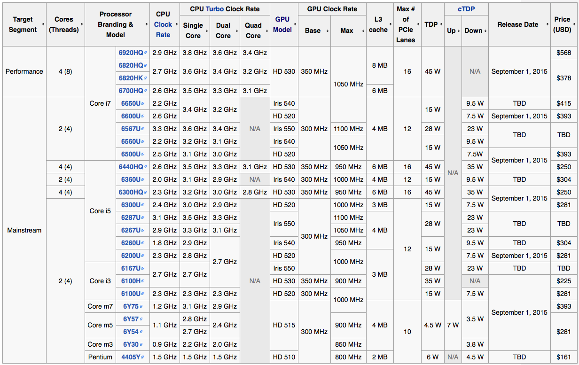Select the '800 MHz' GPU max cell

[x=348, y=357]
